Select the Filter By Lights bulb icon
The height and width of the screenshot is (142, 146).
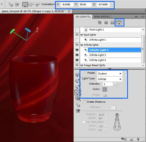pos(119,22)
